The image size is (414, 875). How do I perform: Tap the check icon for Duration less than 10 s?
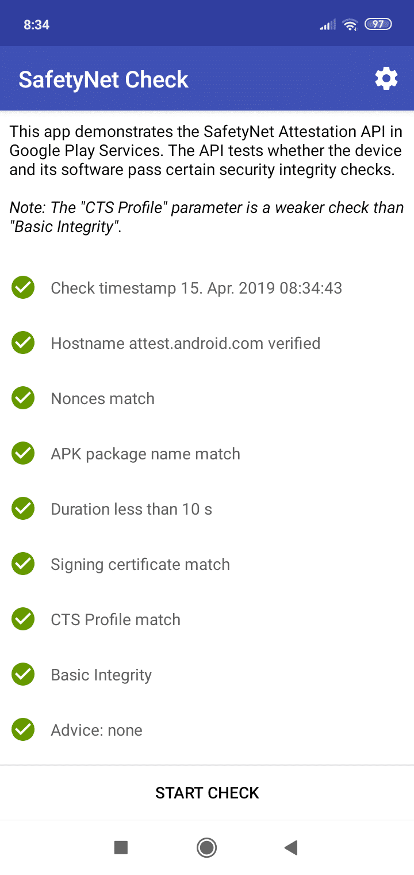pos(23,509)
